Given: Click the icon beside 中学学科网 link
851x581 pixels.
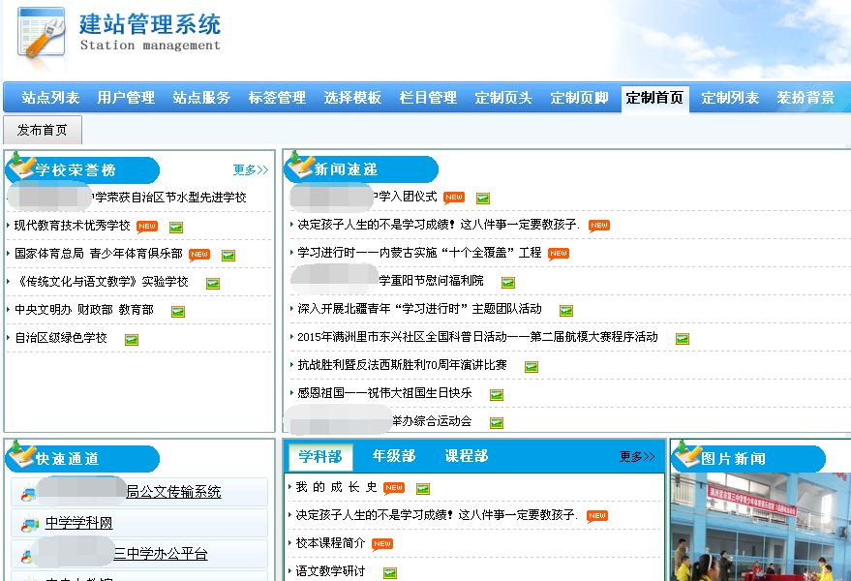Looking at the screenshot, I should tap(29, 525).
